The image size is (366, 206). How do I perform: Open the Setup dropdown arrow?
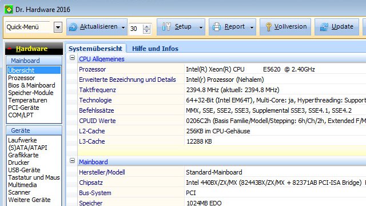click(x=201, y=27)
